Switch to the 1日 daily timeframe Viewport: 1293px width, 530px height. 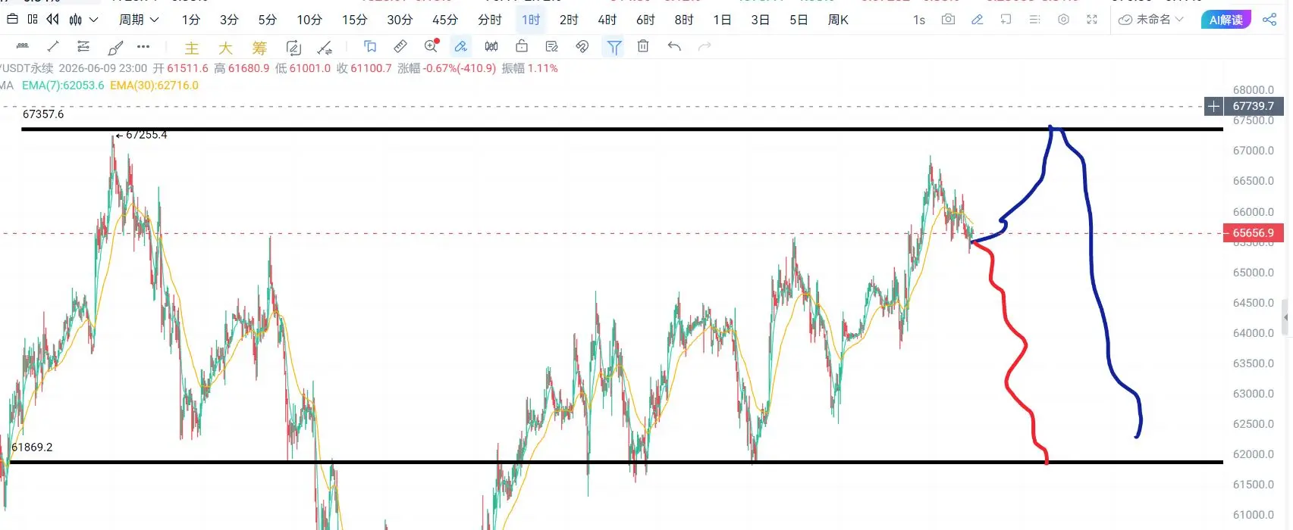pos(722,20)
